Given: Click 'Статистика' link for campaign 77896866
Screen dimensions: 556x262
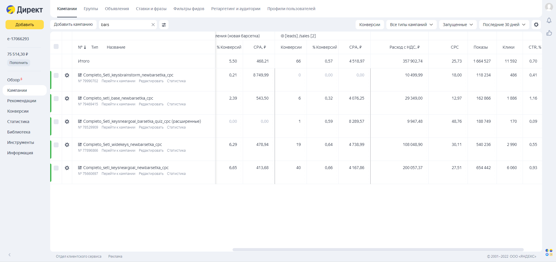Looking at the screenshot, I should coord(176,151).
